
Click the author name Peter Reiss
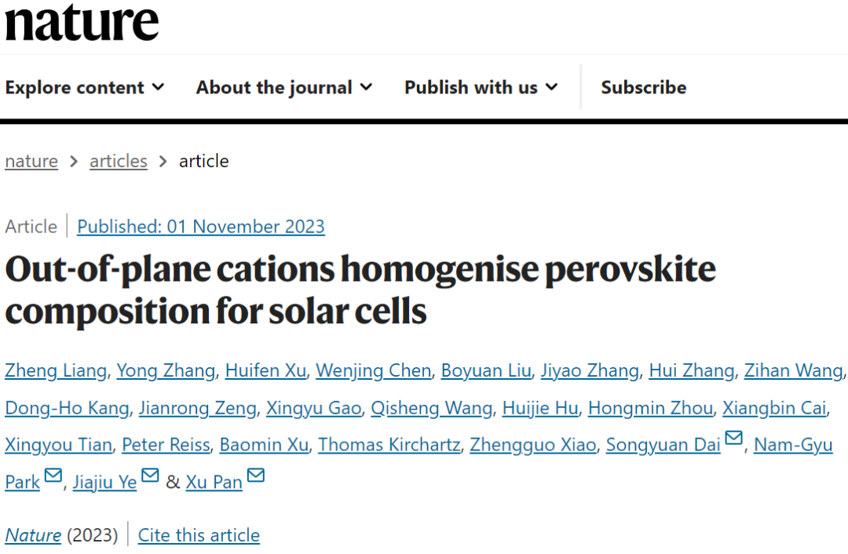166,445
